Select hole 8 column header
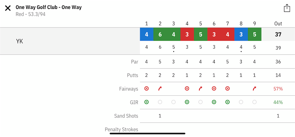 (x=241, y=24)
